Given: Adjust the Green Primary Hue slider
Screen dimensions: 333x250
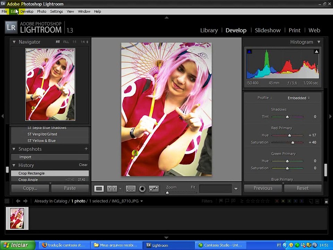Looking at the screenshot, I should (287, 161).
